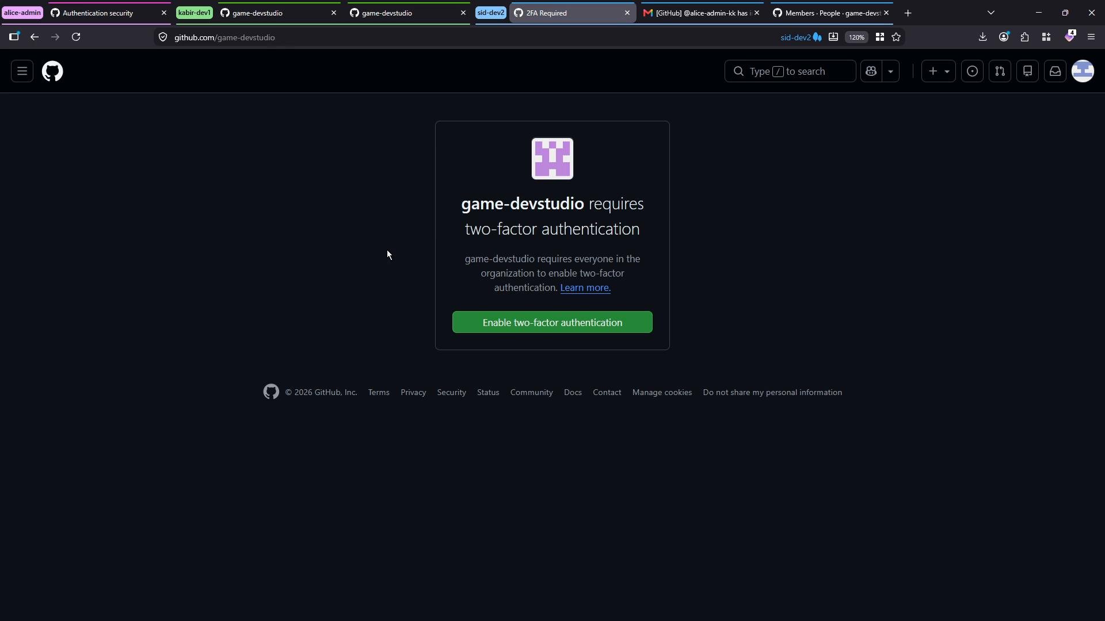
Task: Click the address bar URL
Action: point(224,37)
